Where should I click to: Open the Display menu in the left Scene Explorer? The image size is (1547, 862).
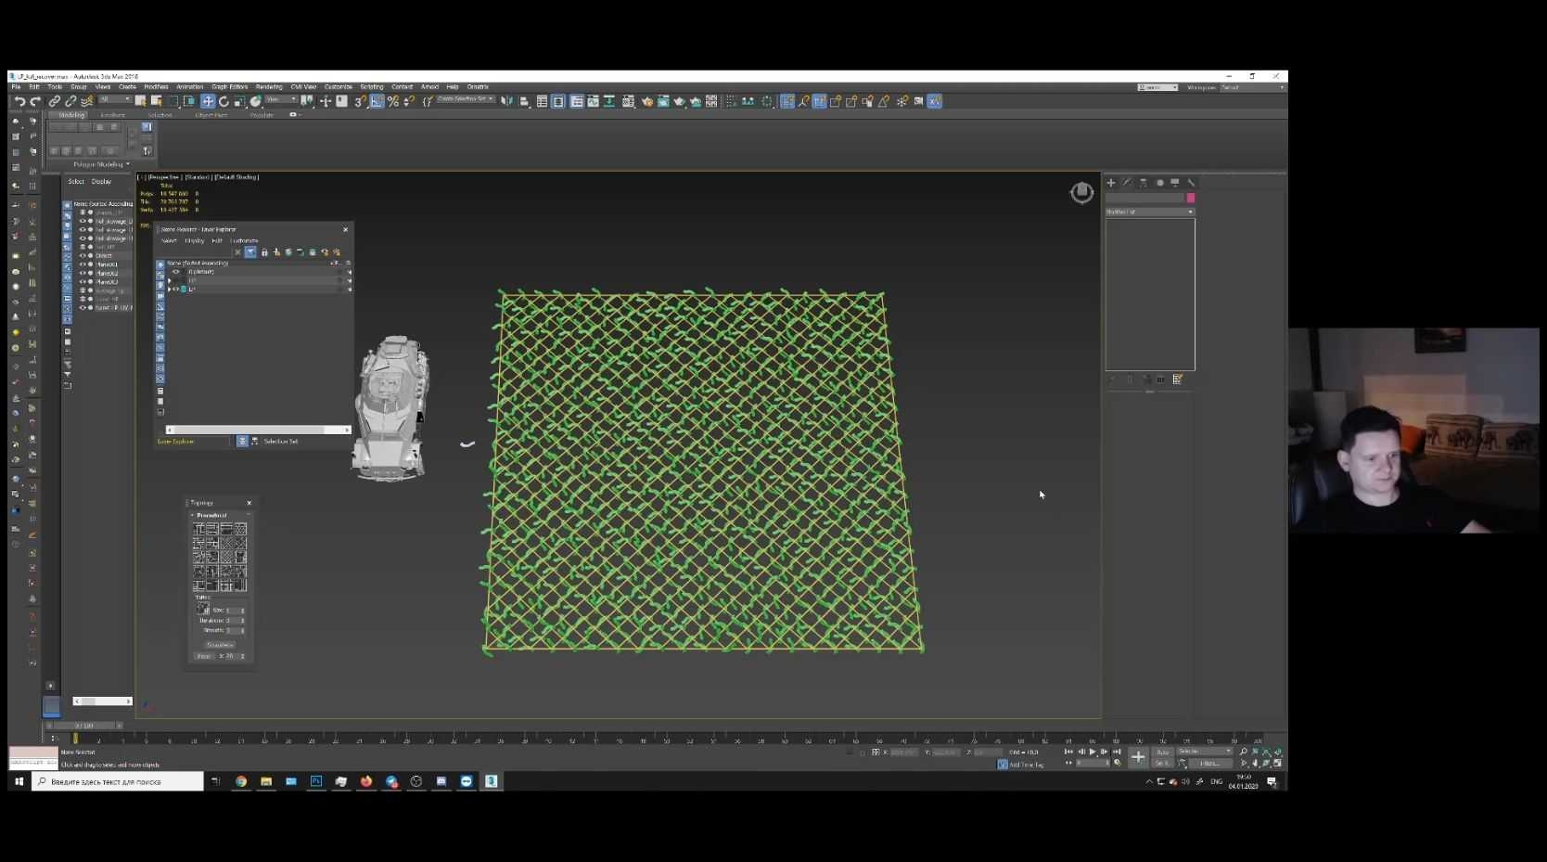(x=102, y=182)
